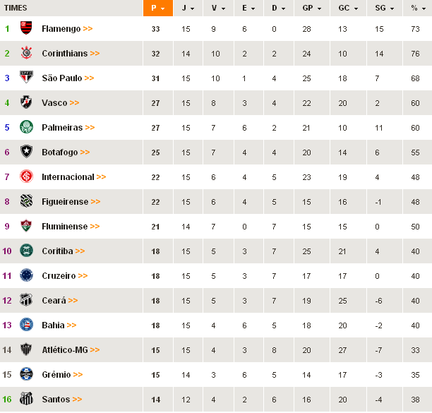Click the Grêmio club crest
Viewport: 432px width, 413px height.
(27, 375)
